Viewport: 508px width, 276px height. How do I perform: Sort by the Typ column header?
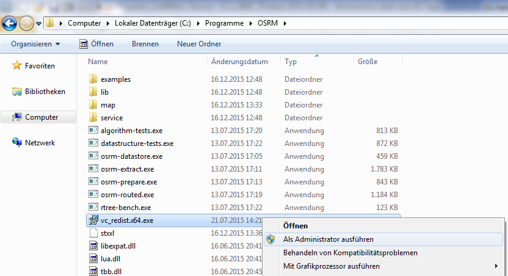click(291, 62)
